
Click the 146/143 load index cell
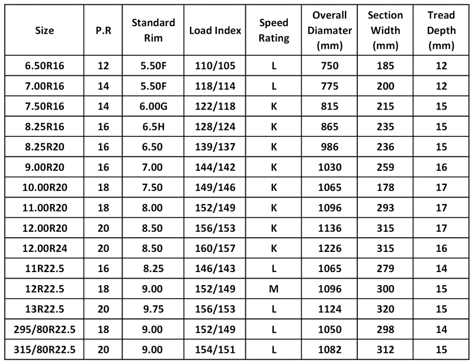[x=215, y=269]
